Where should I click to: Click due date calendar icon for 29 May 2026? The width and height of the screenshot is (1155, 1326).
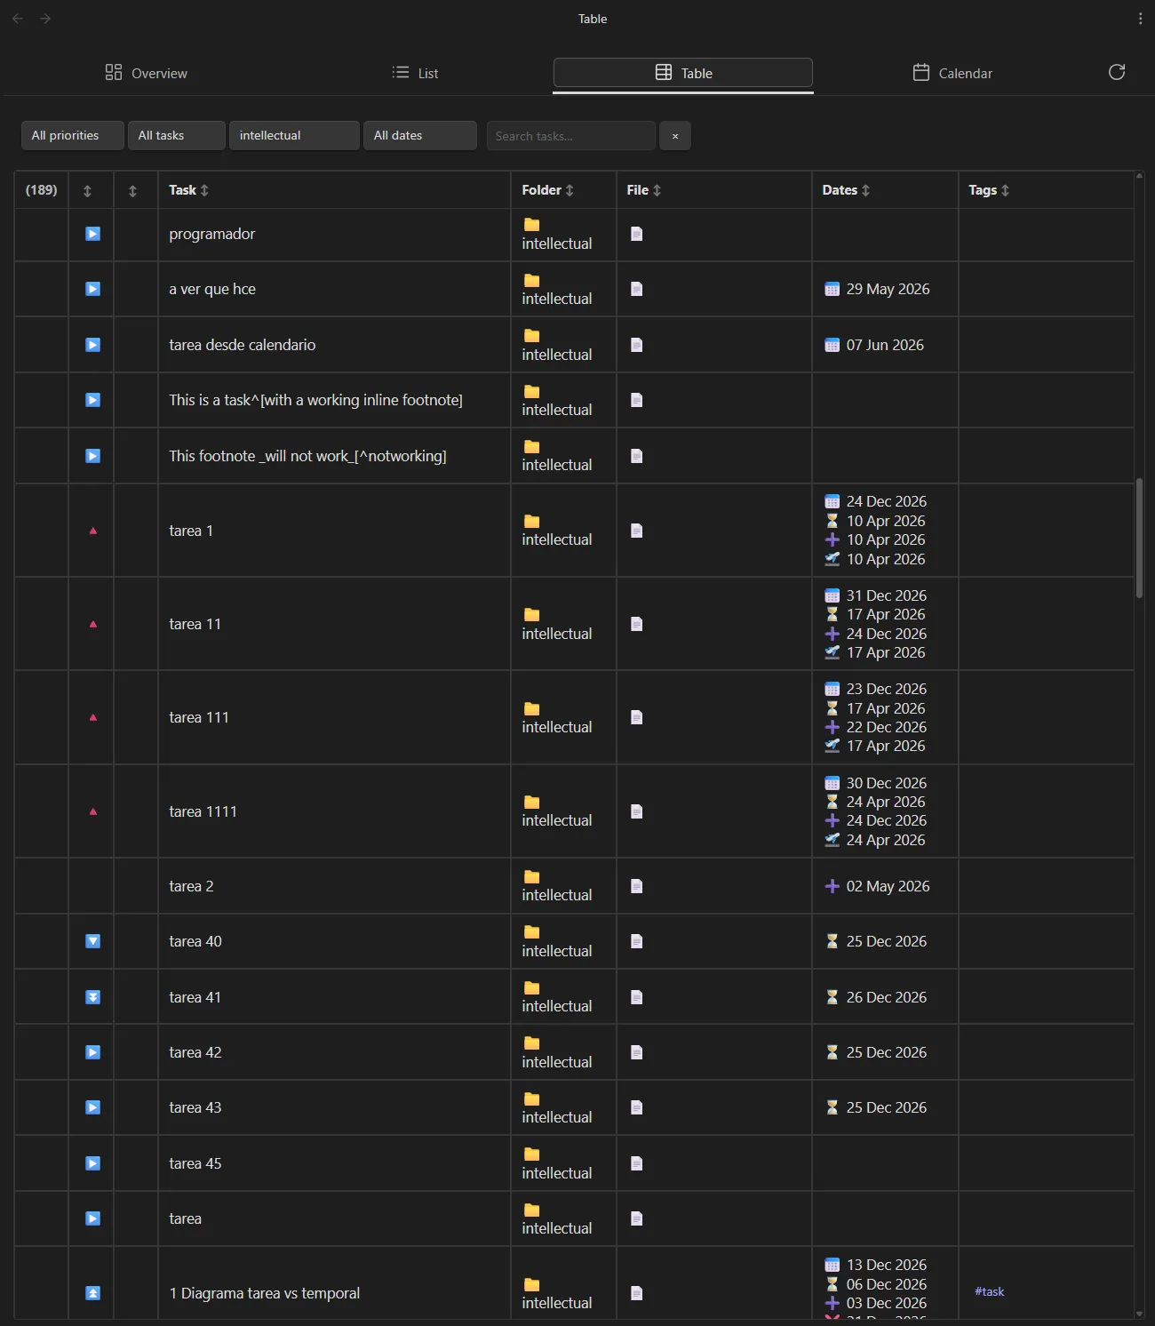[832, 289]
